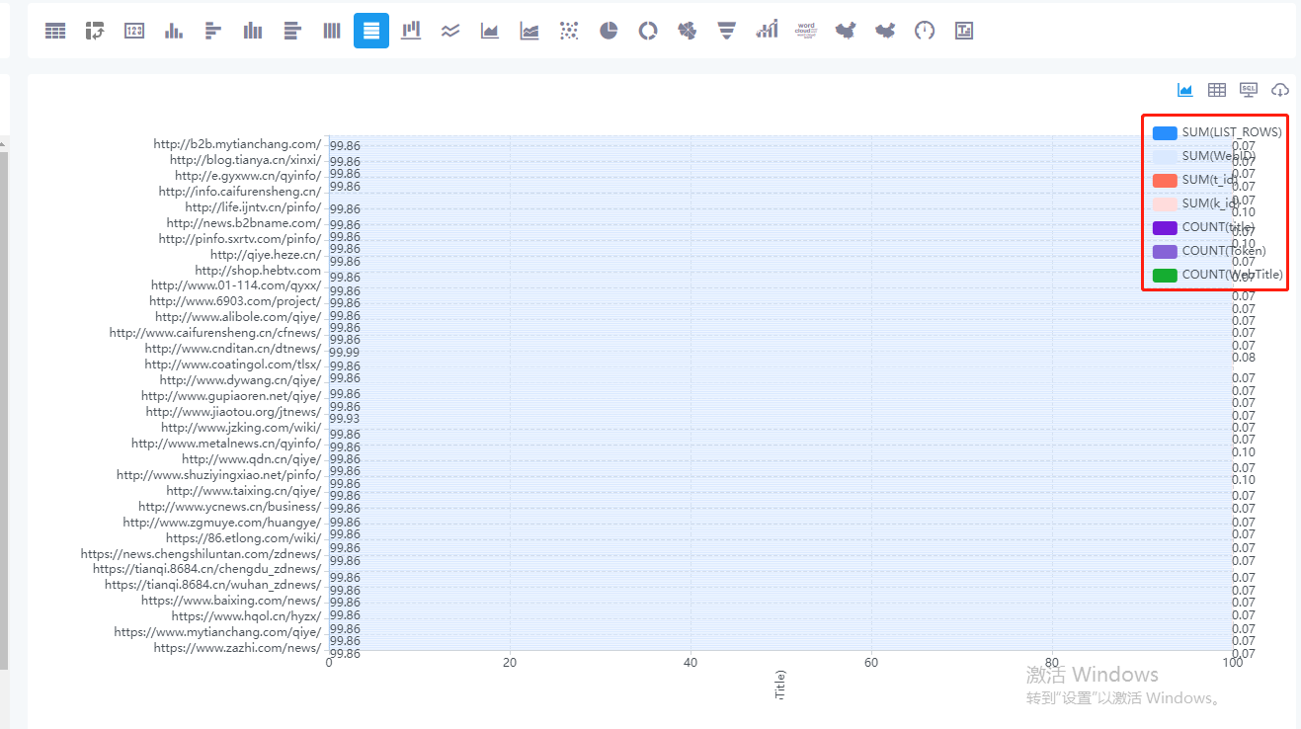
Task: Select the funnel chart type
Action: tap(727, 30)
